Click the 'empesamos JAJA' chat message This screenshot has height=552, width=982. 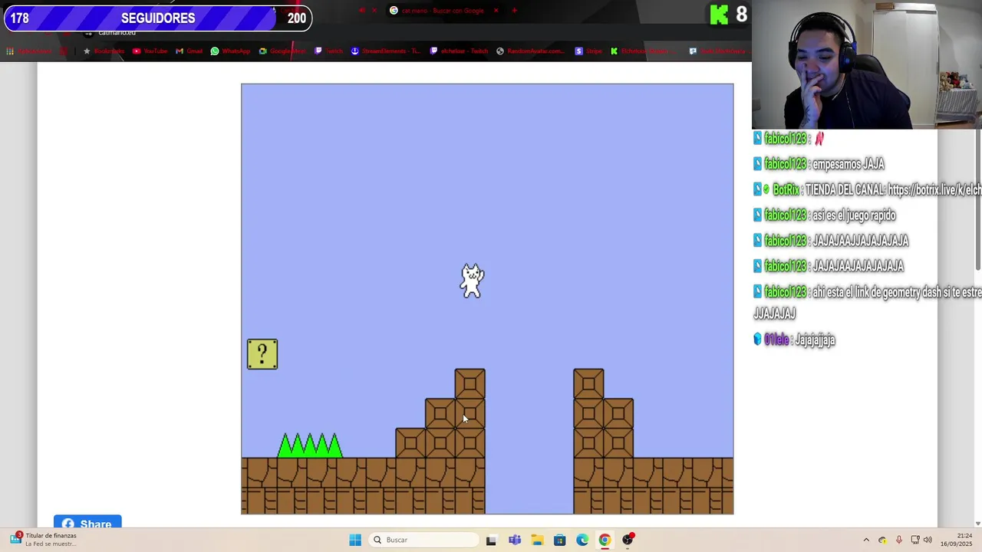click(x=819, y=164)
